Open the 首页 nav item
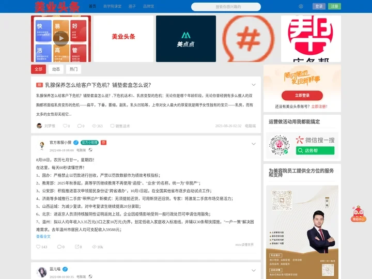372x279 pixels. click(92, 6)
